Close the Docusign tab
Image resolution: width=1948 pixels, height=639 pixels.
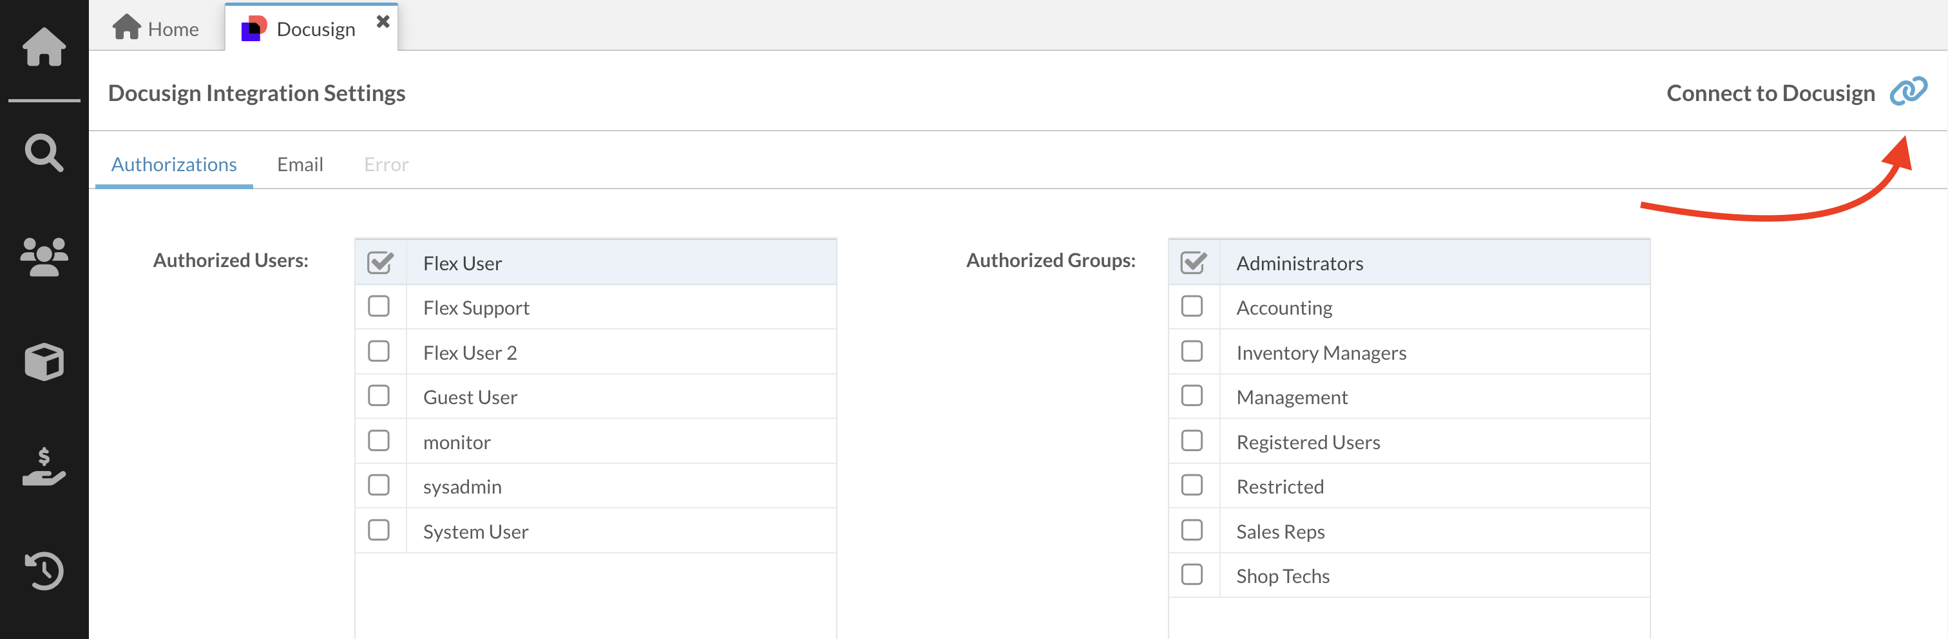pyautogui.click(x=383, y=21)
